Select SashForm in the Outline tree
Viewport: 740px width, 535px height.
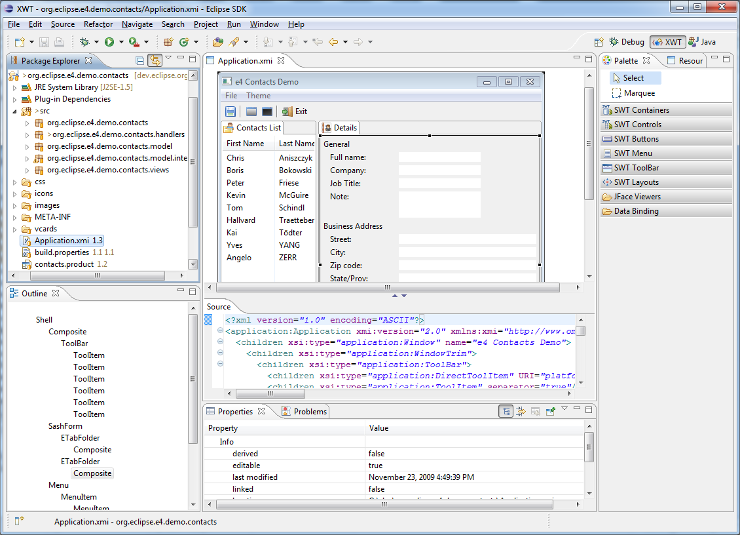click(65, 426)
